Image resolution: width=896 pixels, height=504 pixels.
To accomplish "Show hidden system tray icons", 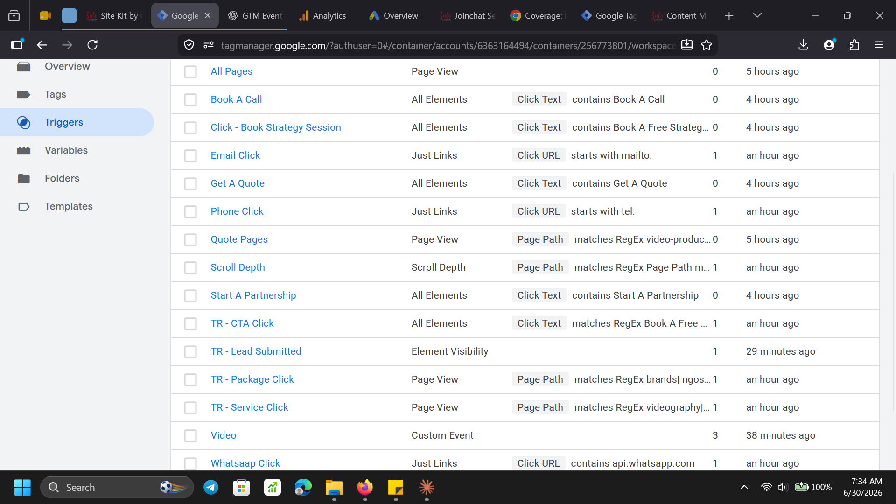I will click(744, 488).
